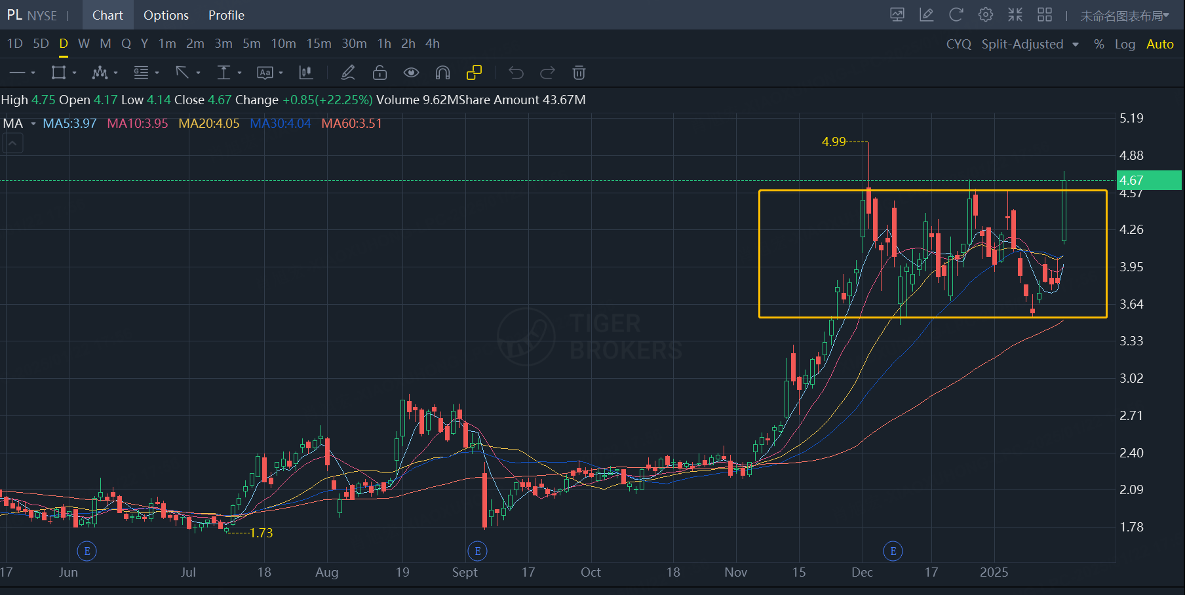
Task: Select the 1D timeframe
Action: 14,44
